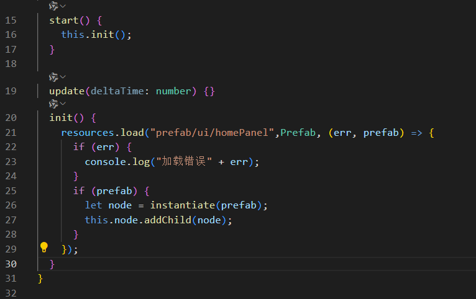Click 'if (err)' statement on line 22
Screen dimensions: 476x299
[x=96, y=147]
